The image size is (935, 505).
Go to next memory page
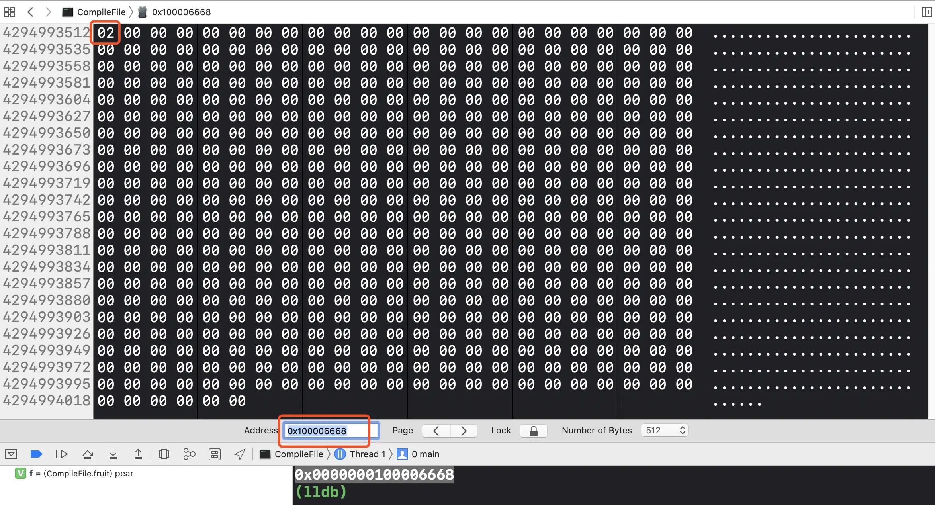point(464,431)
